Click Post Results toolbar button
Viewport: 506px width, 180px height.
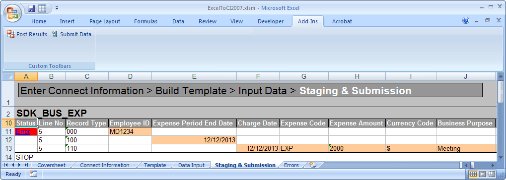(x=27, y=34)
